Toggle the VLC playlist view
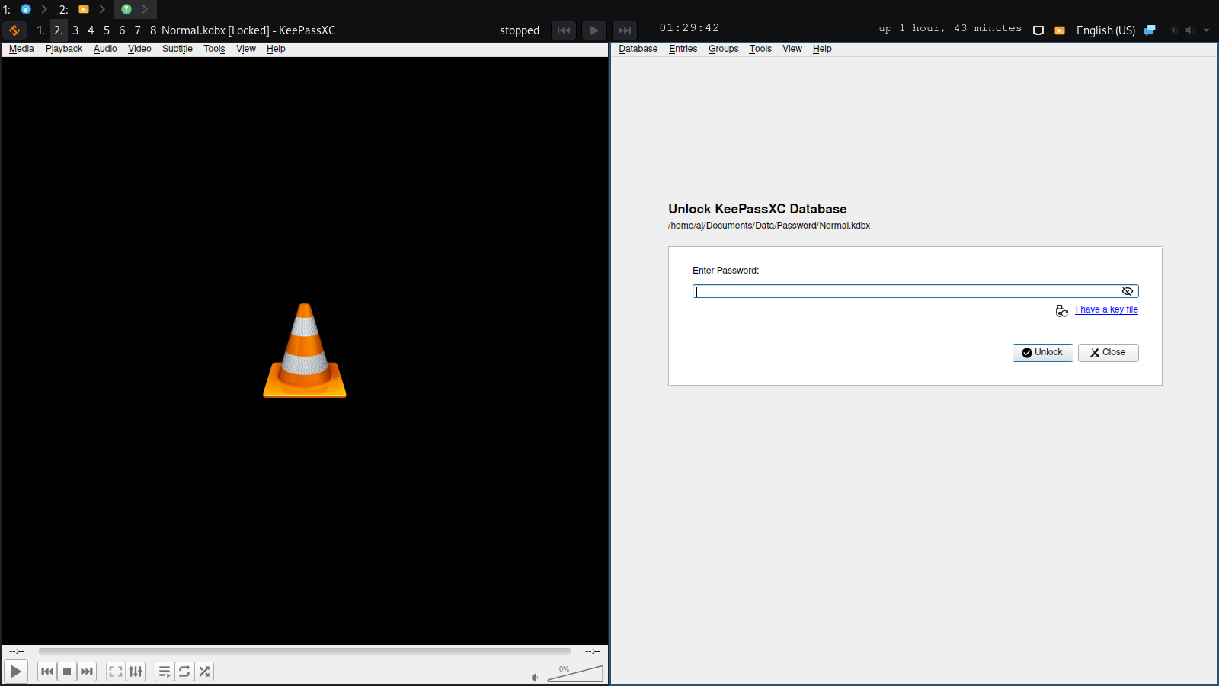The height and width of the screenshot is (686, 1219). click(165, 672)
